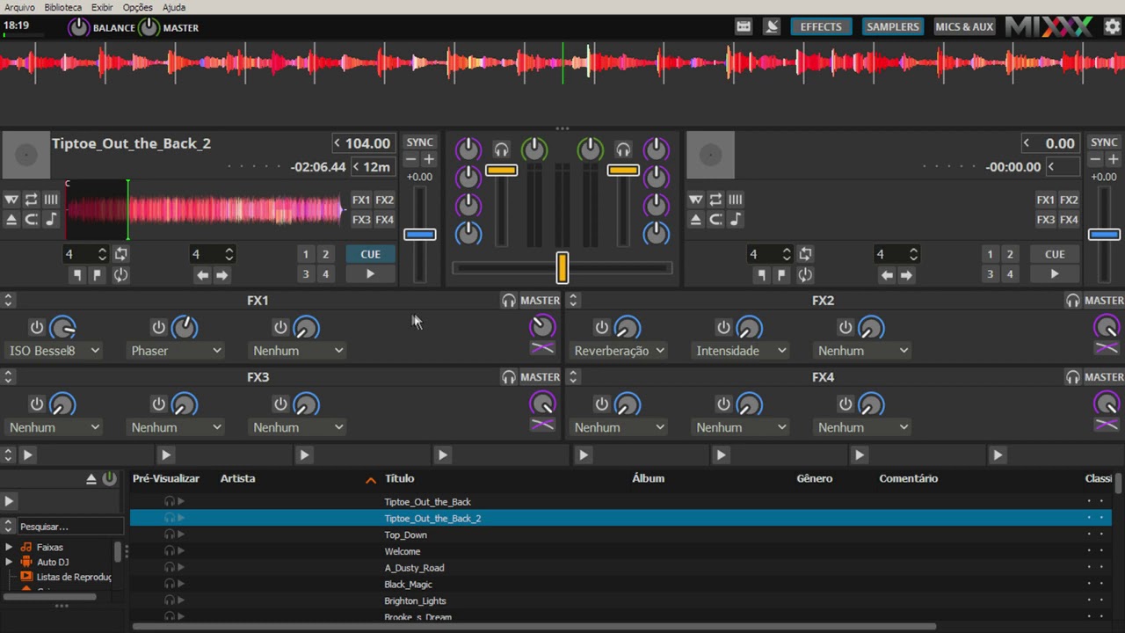Image resolution: width=1125 pixels, height=633 pixels.
Task: Power on Reverberação effect
Action: (601, 327)
